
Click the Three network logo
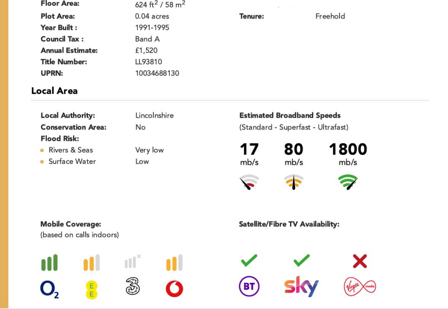(133, 286)
